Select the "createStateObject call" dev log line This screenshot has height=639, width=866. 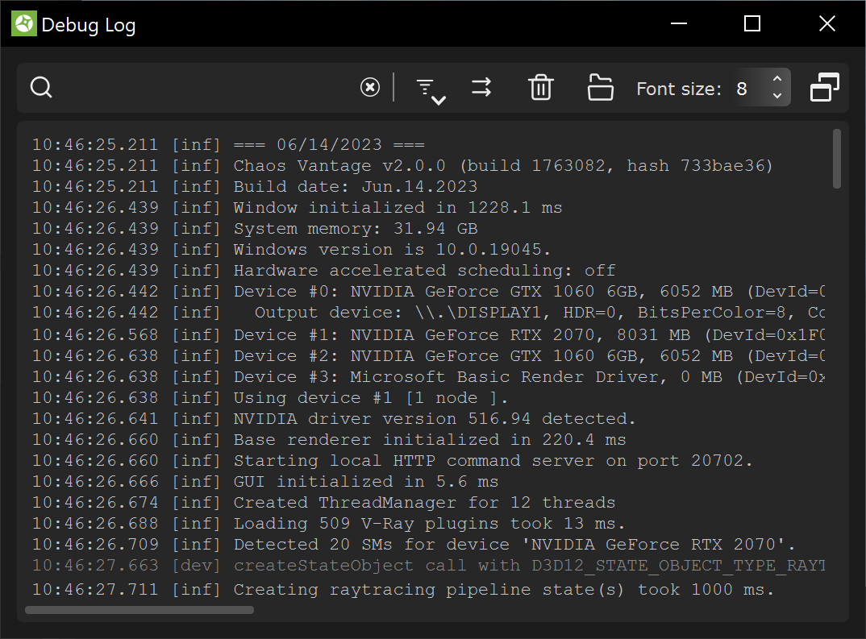click(x=429, y=566)
